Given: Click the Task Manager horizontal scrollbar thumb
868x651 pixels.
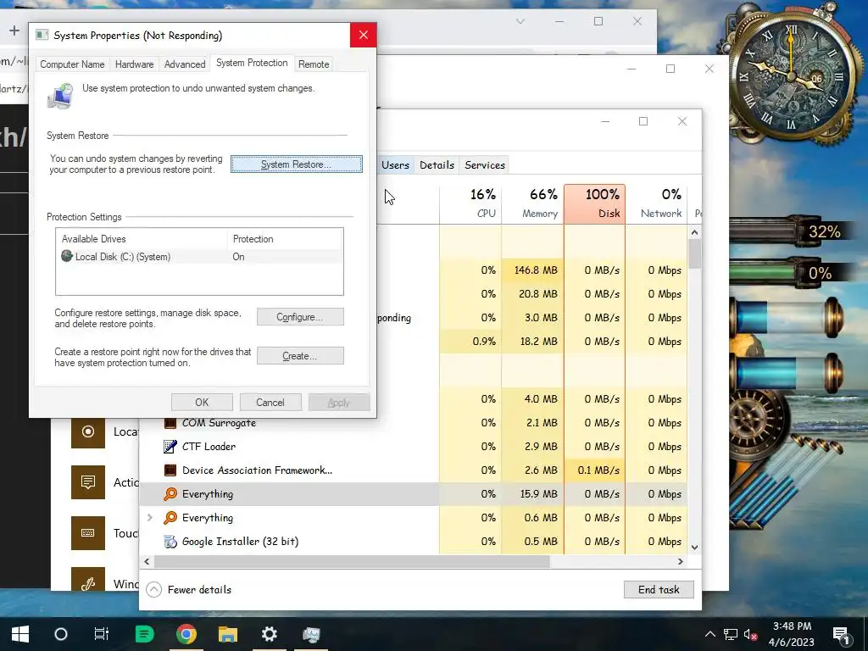Looking at the screenshot, I should coord(352,561).
